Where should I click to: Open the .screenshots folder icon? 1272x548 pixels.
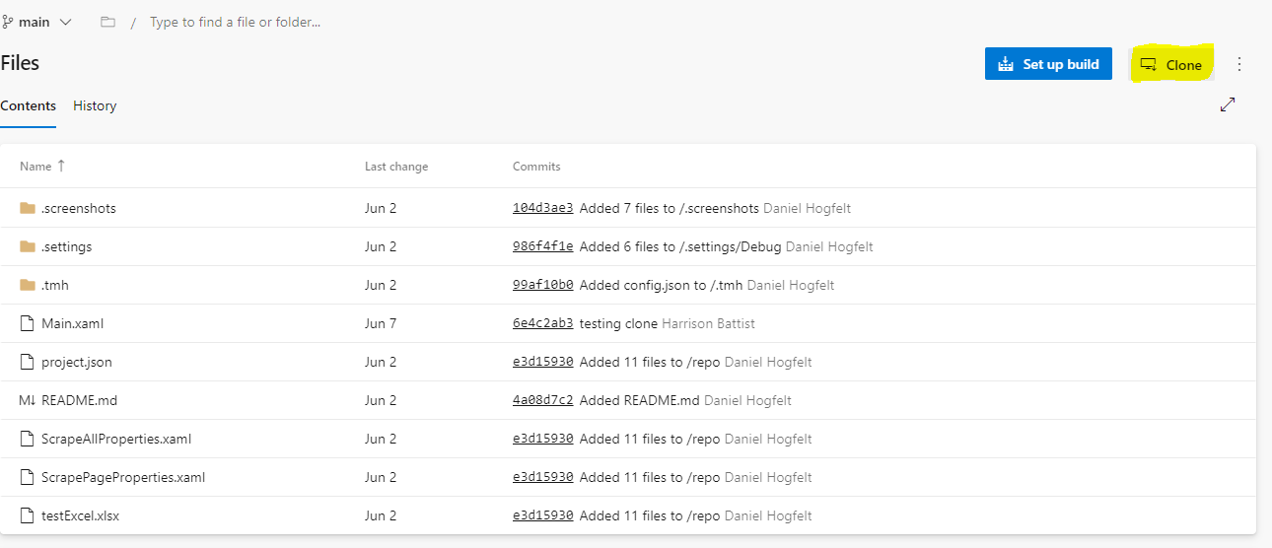(28, 208)
